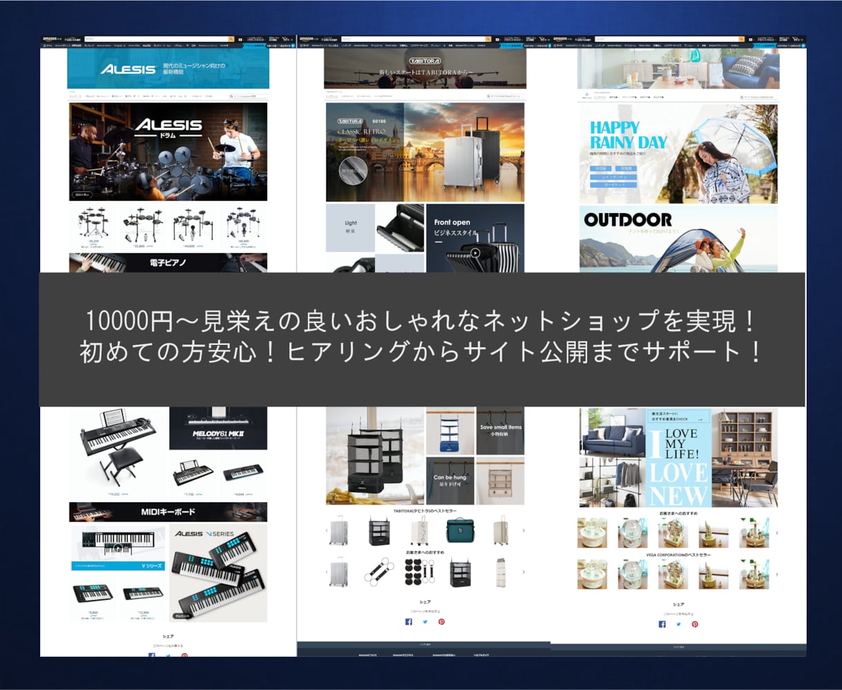This screenshot has height=690, width=842.
Task: Click the store search box on rainy day page
Action: pyautogui.click(x=758, y=97)
